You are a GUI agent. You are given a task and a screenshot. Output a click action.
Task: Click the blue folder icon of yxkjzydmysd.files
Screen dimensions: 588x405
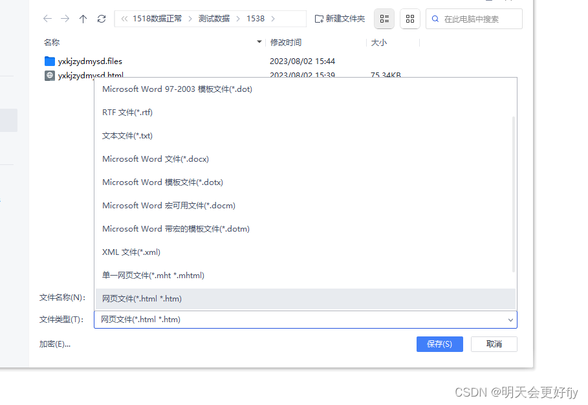(x=50, y=61)
